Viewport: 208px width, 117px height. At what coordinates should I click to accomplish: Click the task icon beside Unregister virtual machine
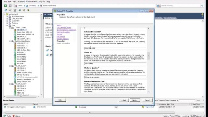tap(5, 107)
